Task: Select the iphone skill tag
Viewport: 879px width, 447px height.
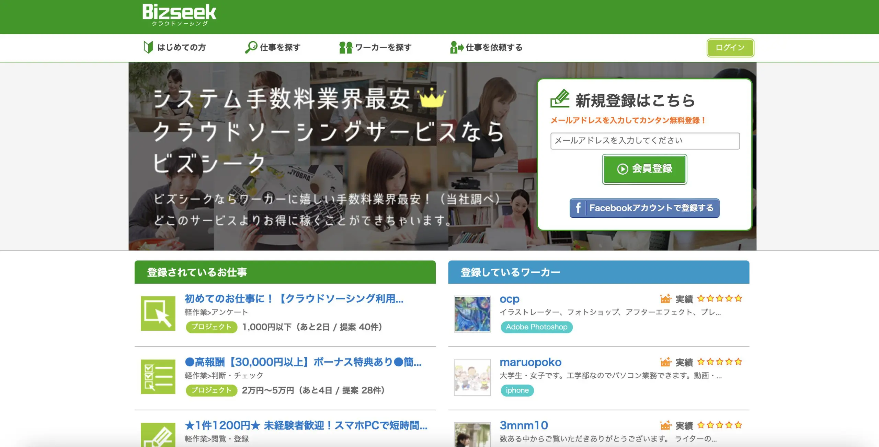Action: (517, 390)
